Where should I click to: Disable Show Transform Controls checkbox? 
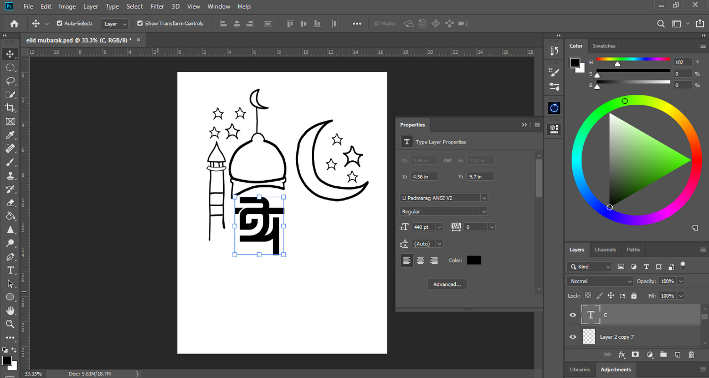[140, 23]
